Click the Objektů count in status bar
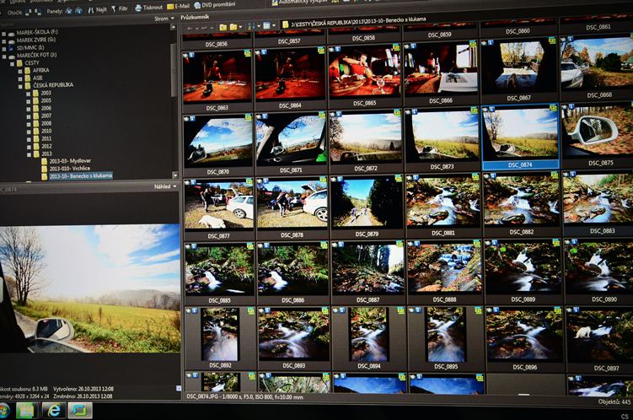 (614, 401)
